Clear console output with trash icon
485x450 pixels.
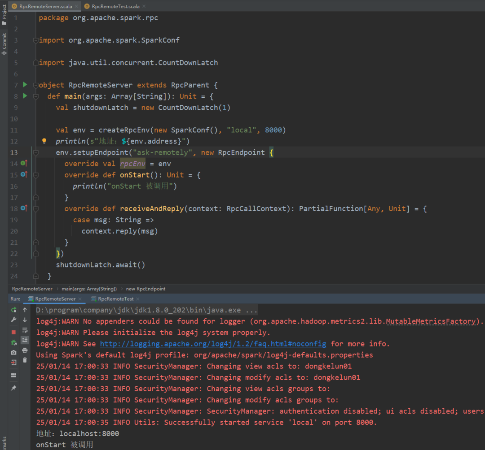(25, 360)
